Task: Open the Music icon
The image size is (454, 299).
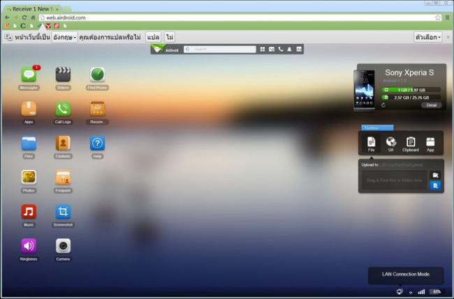Action: (x=29, y=212)
